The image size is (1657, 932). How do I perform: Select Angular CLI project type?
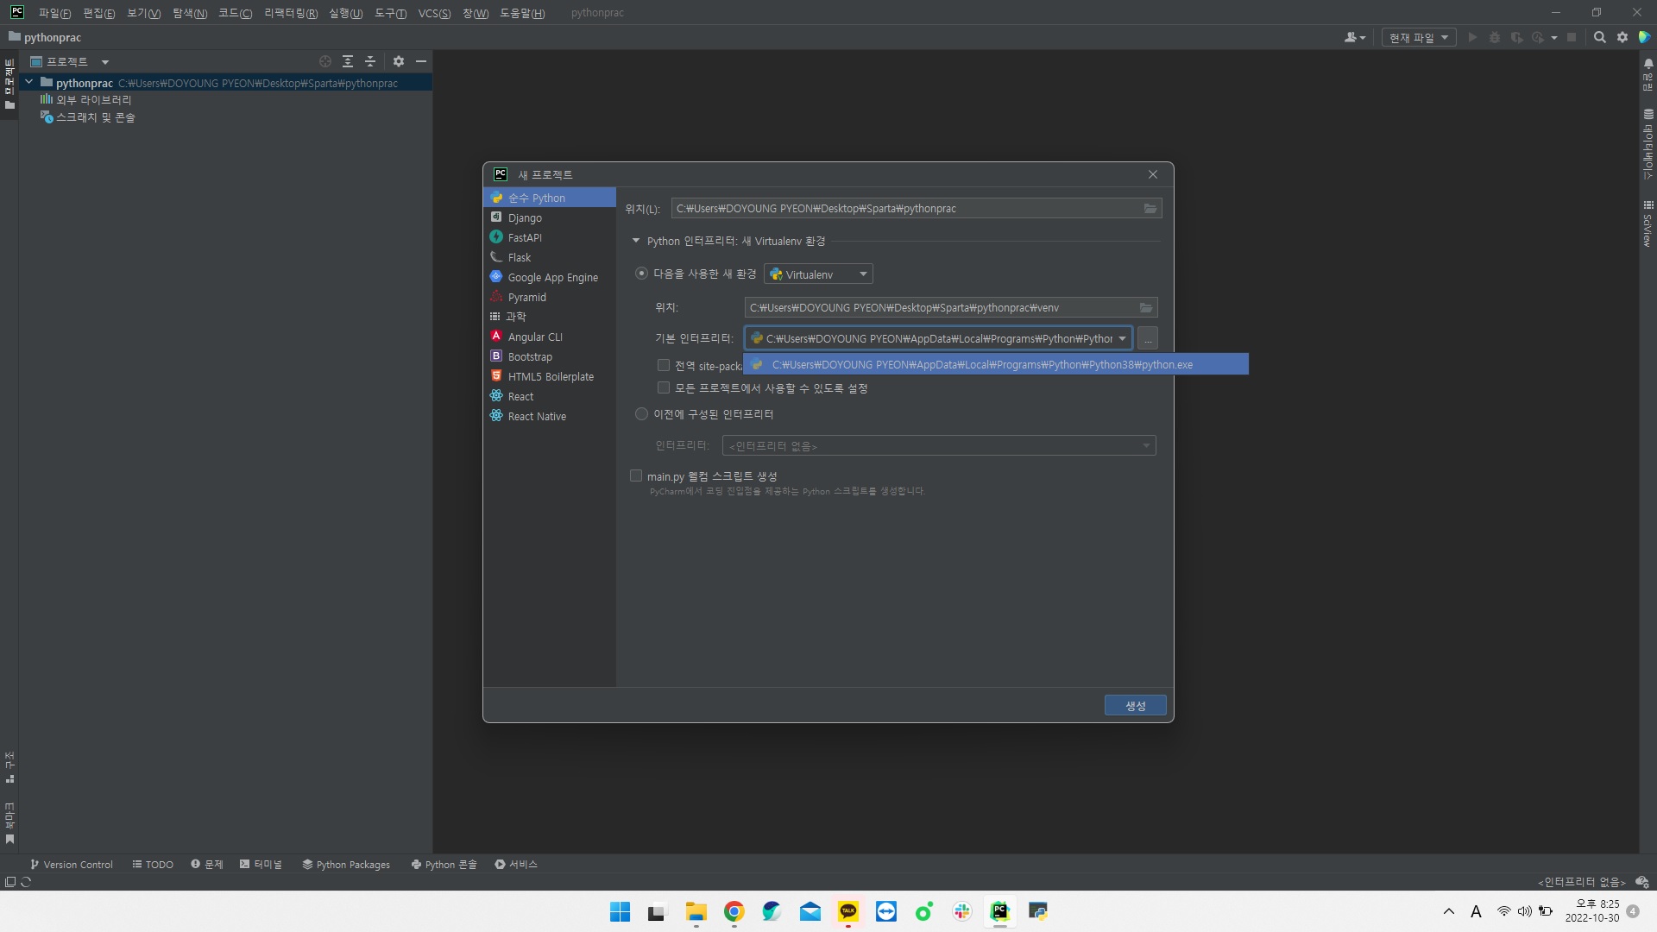[x=550, y=337]
